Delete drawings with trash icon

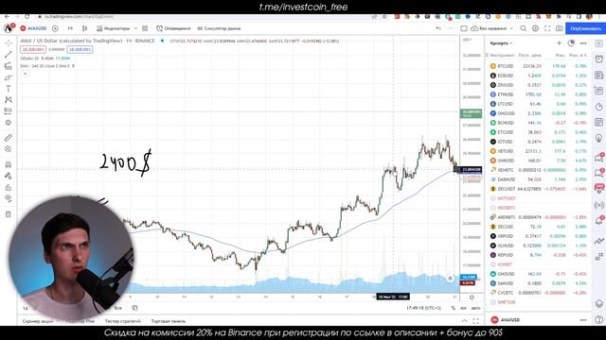9,214
